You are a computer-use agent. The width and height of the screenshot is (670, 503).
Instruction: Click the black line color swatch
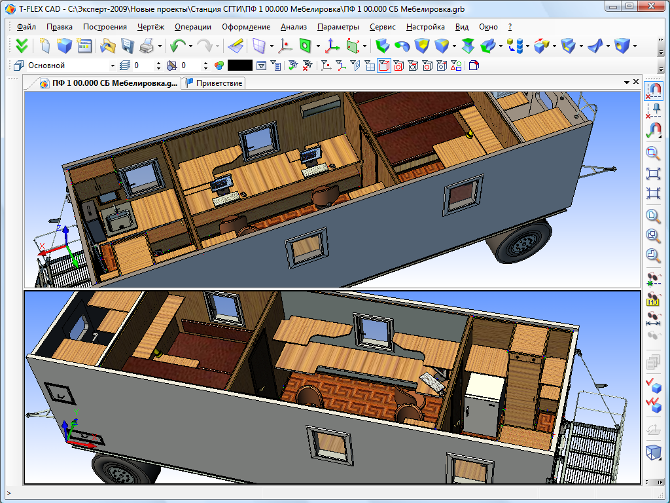[x=241, y=65]
